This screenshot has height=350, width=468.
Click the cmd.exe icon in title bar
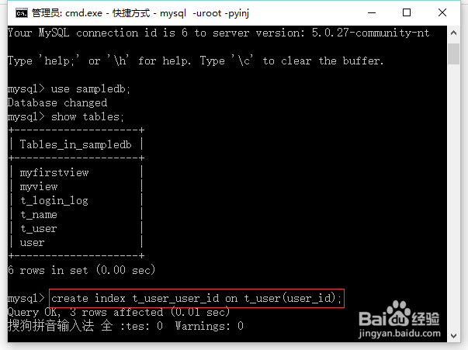tap(22, 13)
